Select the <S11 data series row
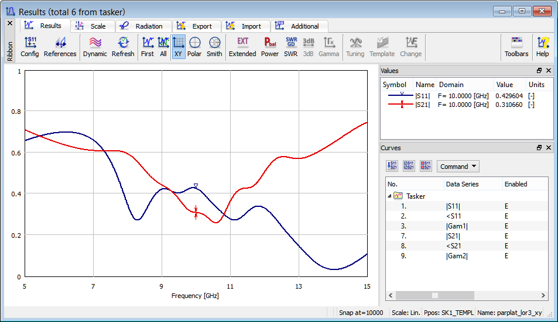 click(467, 216)
